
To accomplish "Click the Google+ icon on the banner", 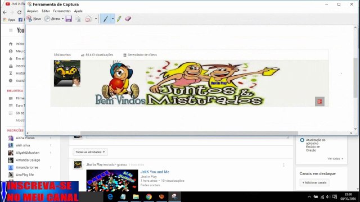I will click(x=319, y=102).
